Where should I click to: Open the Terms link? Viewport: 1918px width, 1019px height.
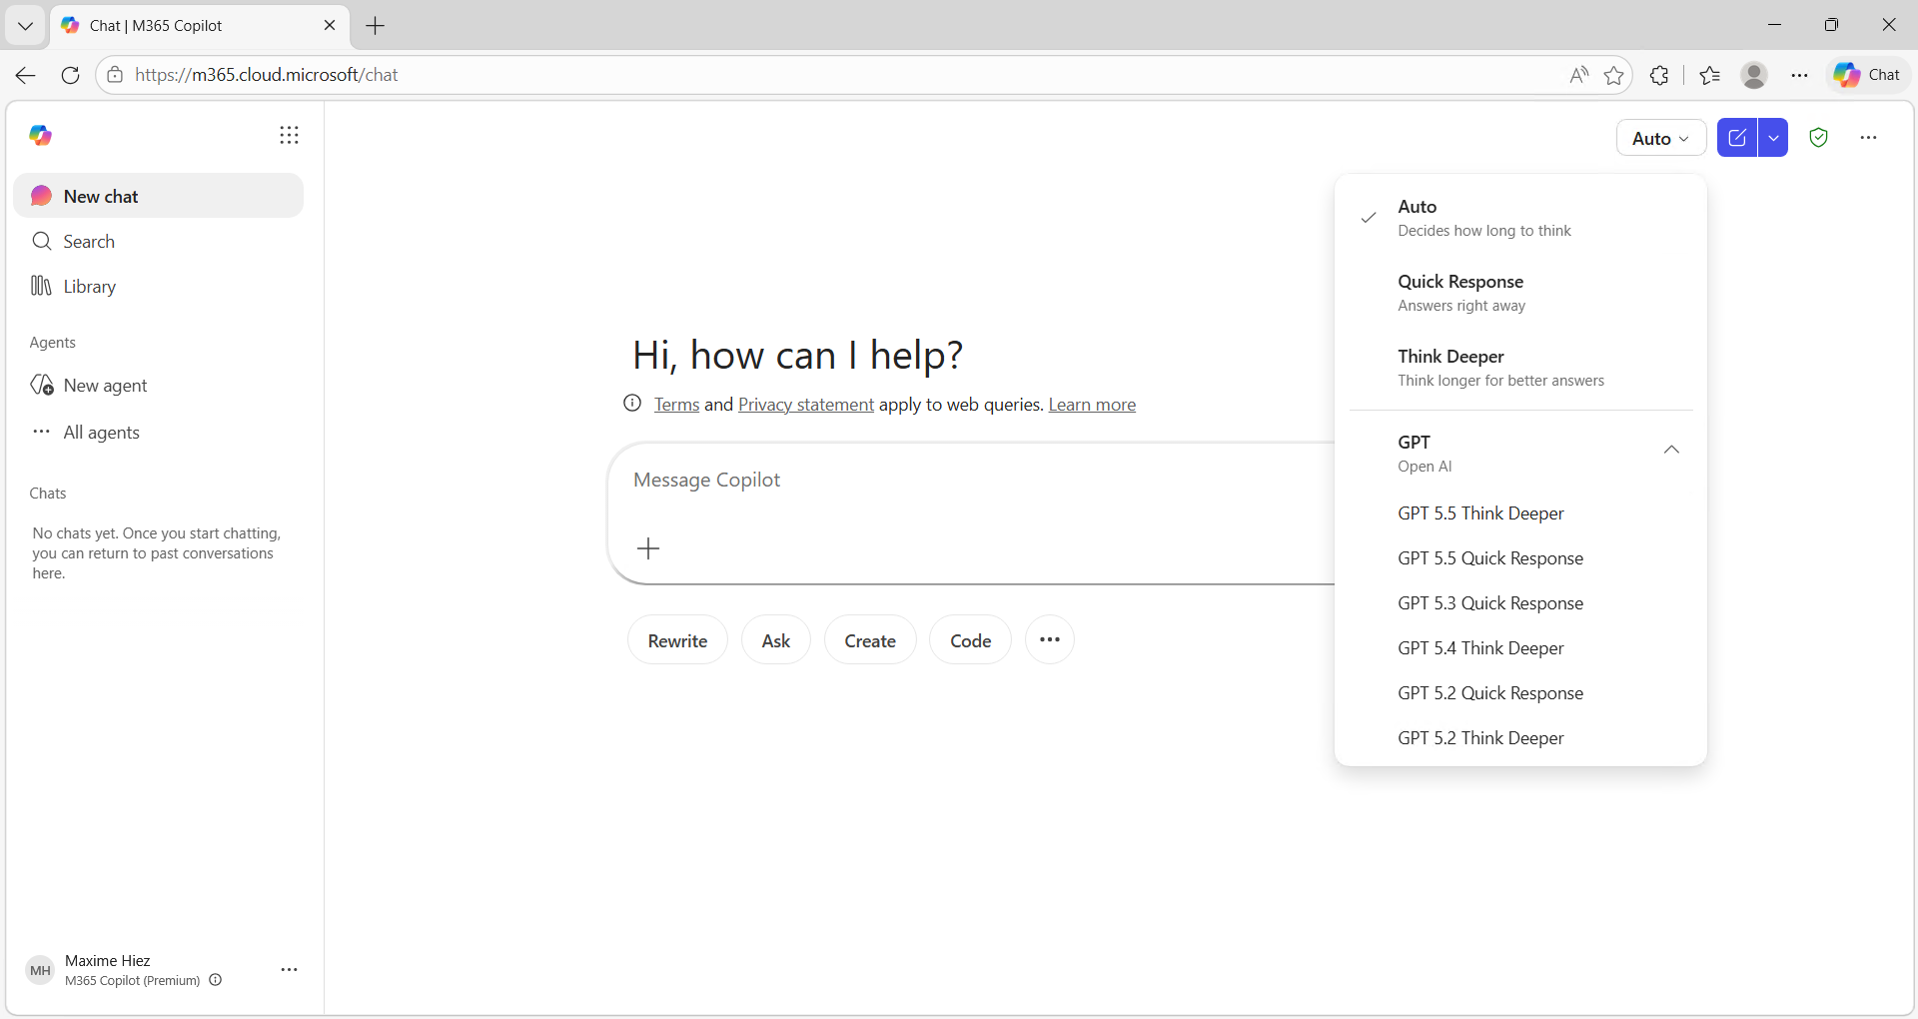tap(676, 405)
